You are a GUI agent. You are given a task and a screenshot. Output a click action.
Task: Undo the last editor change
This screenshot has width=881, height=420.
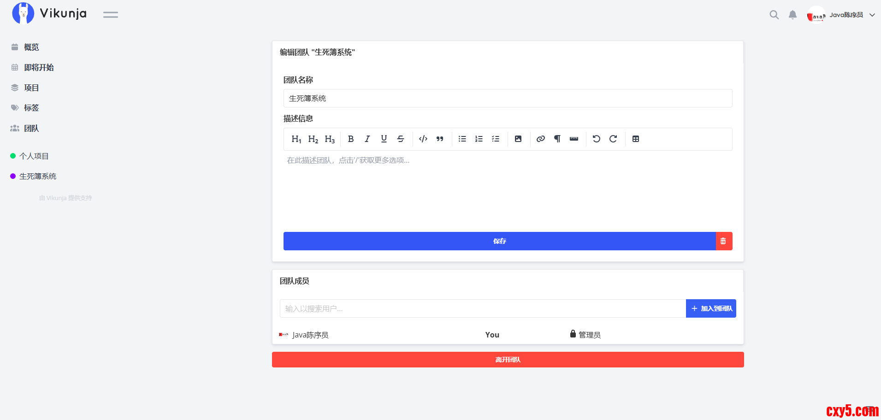click(x=597, y=139)
